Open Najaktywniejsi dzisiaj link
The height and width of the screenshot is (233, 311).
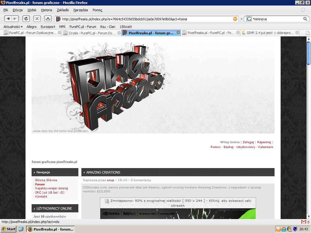tap(52, 188)
